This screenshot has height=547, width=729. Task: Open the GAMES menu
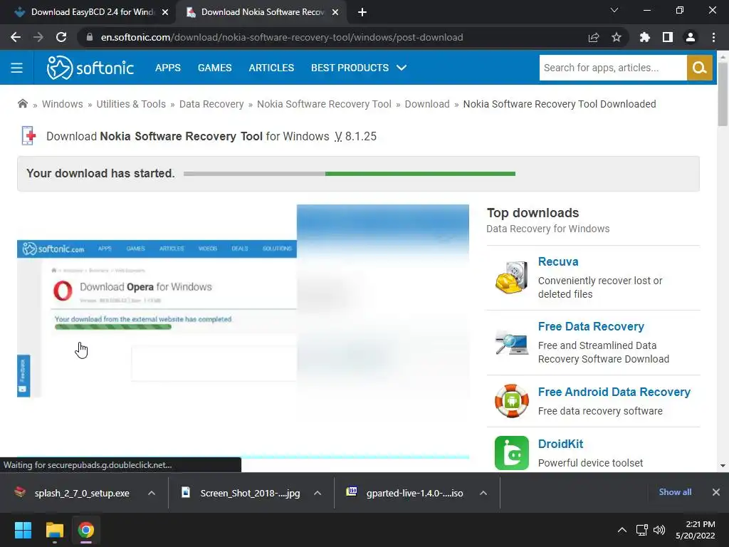pos(214,68)
